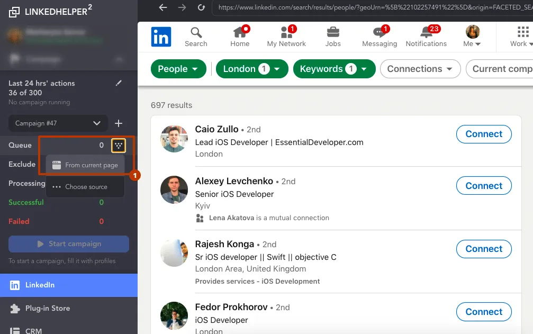Viewport: 533px width, 334px height.
Task: Add a new campaign with plus icon
Action: [119, 123]
